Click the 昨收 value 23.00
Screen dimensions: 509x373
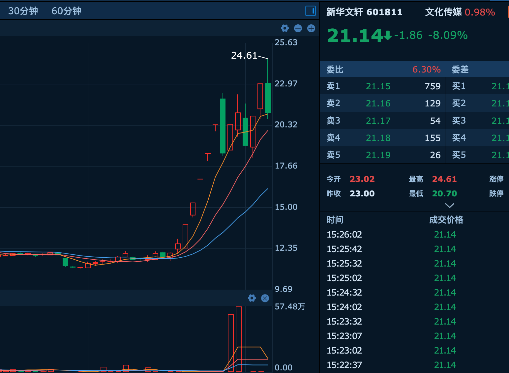362,193
